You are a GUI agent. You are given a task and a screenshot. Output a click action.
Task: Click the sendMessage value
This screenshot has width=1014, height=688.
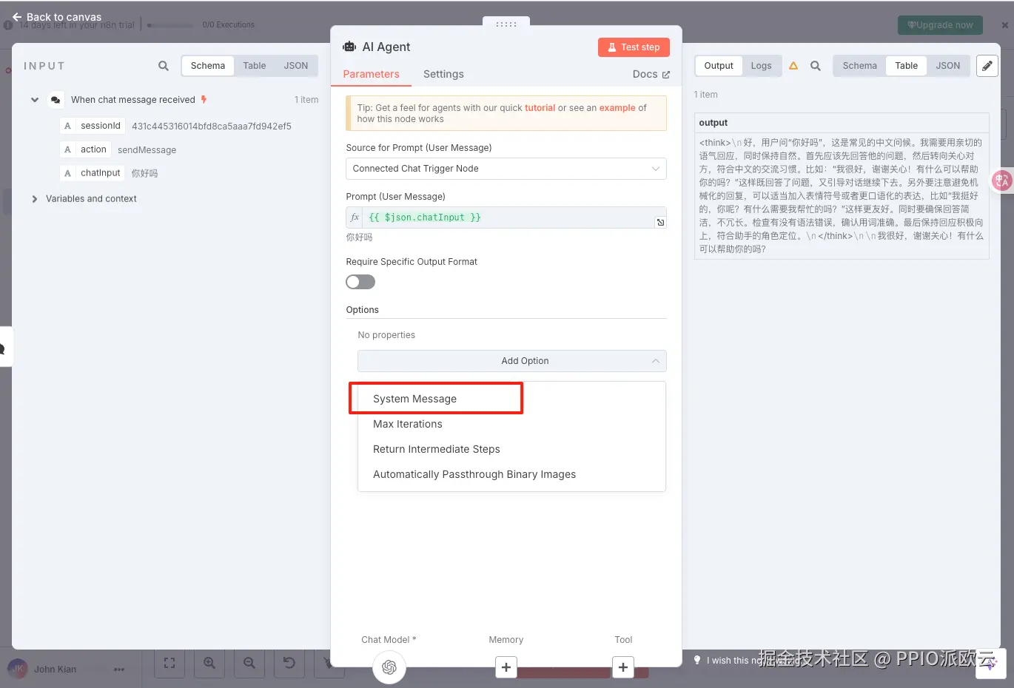(x=147, y=150)
